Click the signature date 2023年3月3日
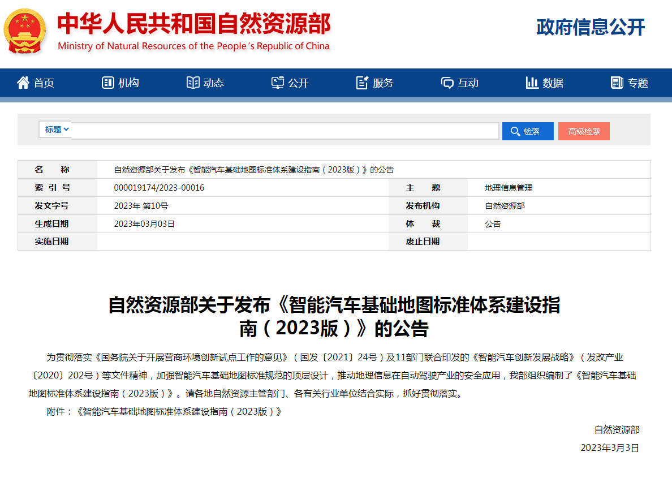Screen dimensions: 672x478 pos(610,447)
